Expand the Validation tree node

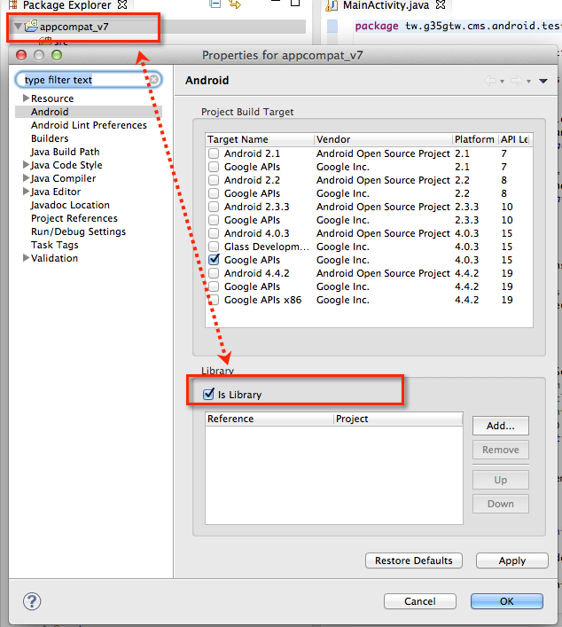(26, 258)
